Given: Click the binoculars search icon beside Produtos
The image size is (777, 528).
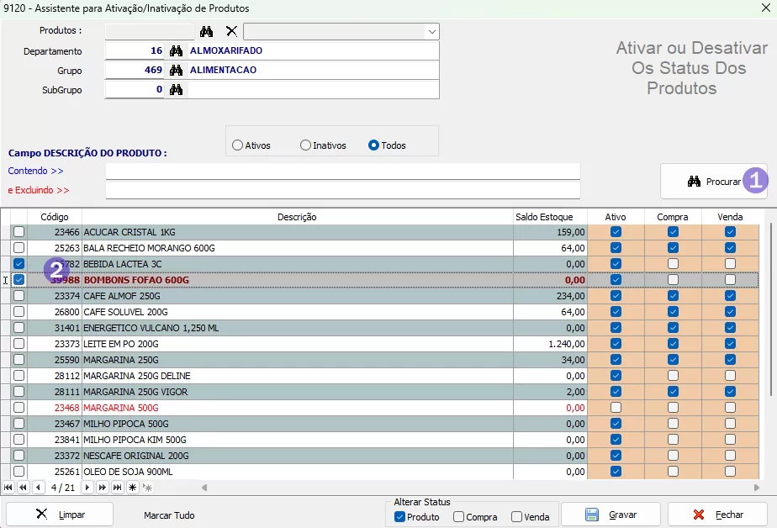Looking at the screenshot, I should [207, 31].
